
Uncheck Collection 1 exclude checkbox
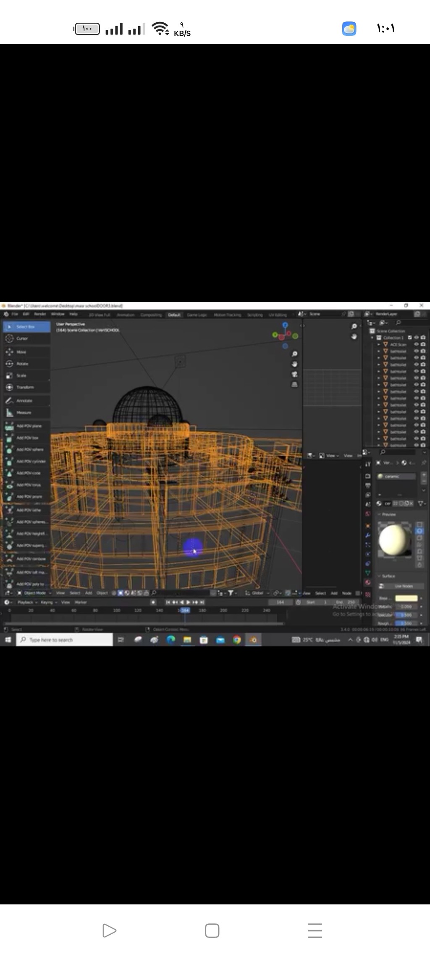click(410, 338)
